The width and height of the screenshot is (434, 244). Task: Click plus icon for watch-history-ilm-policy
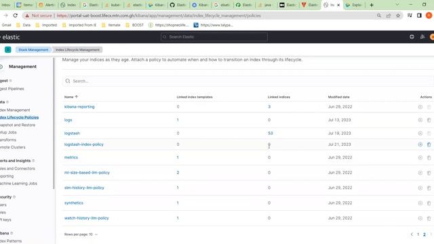point(420,218)
